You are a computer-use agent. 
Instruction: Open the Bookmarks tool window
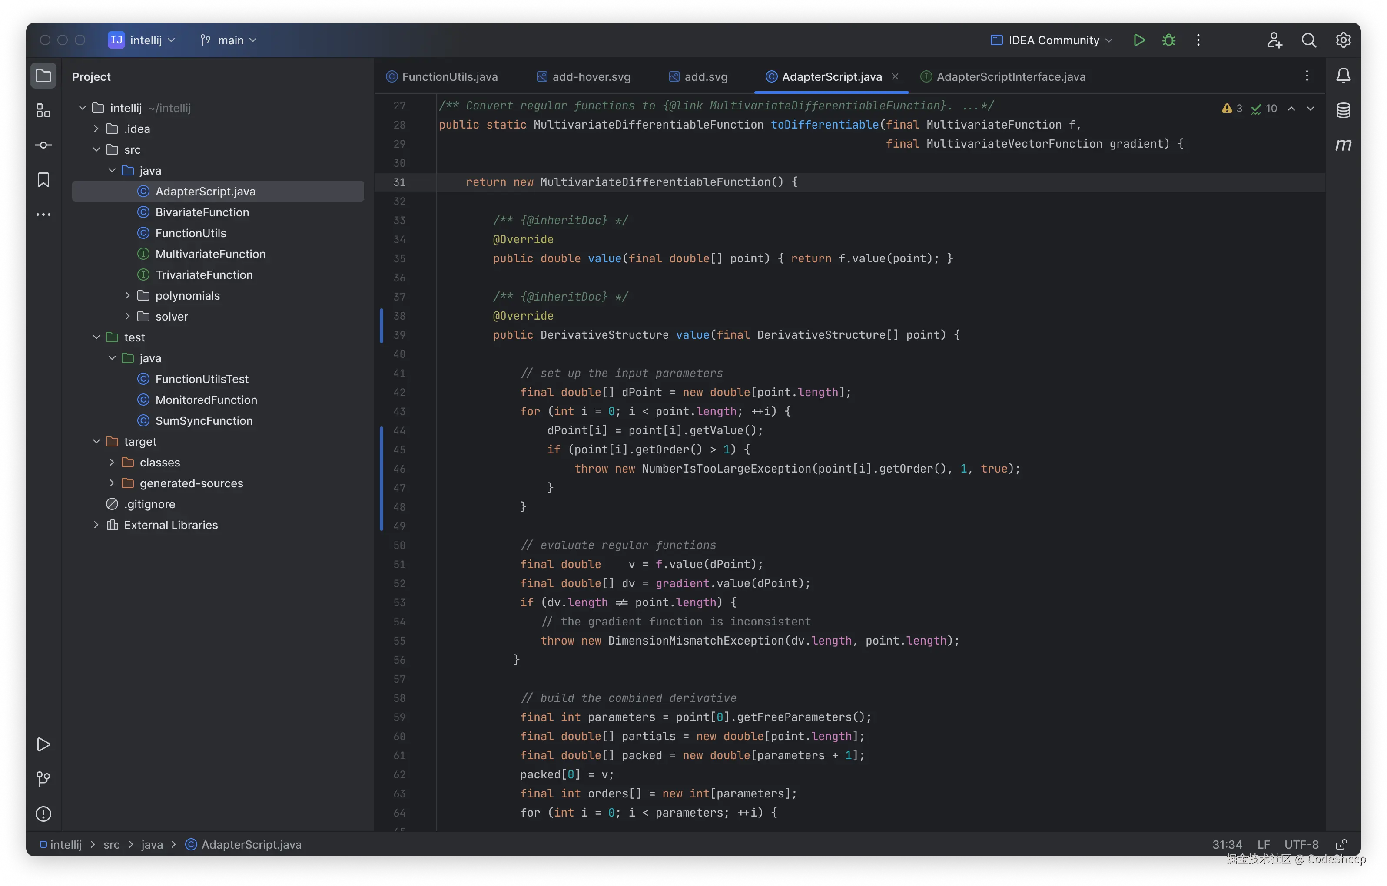(43, 180)
